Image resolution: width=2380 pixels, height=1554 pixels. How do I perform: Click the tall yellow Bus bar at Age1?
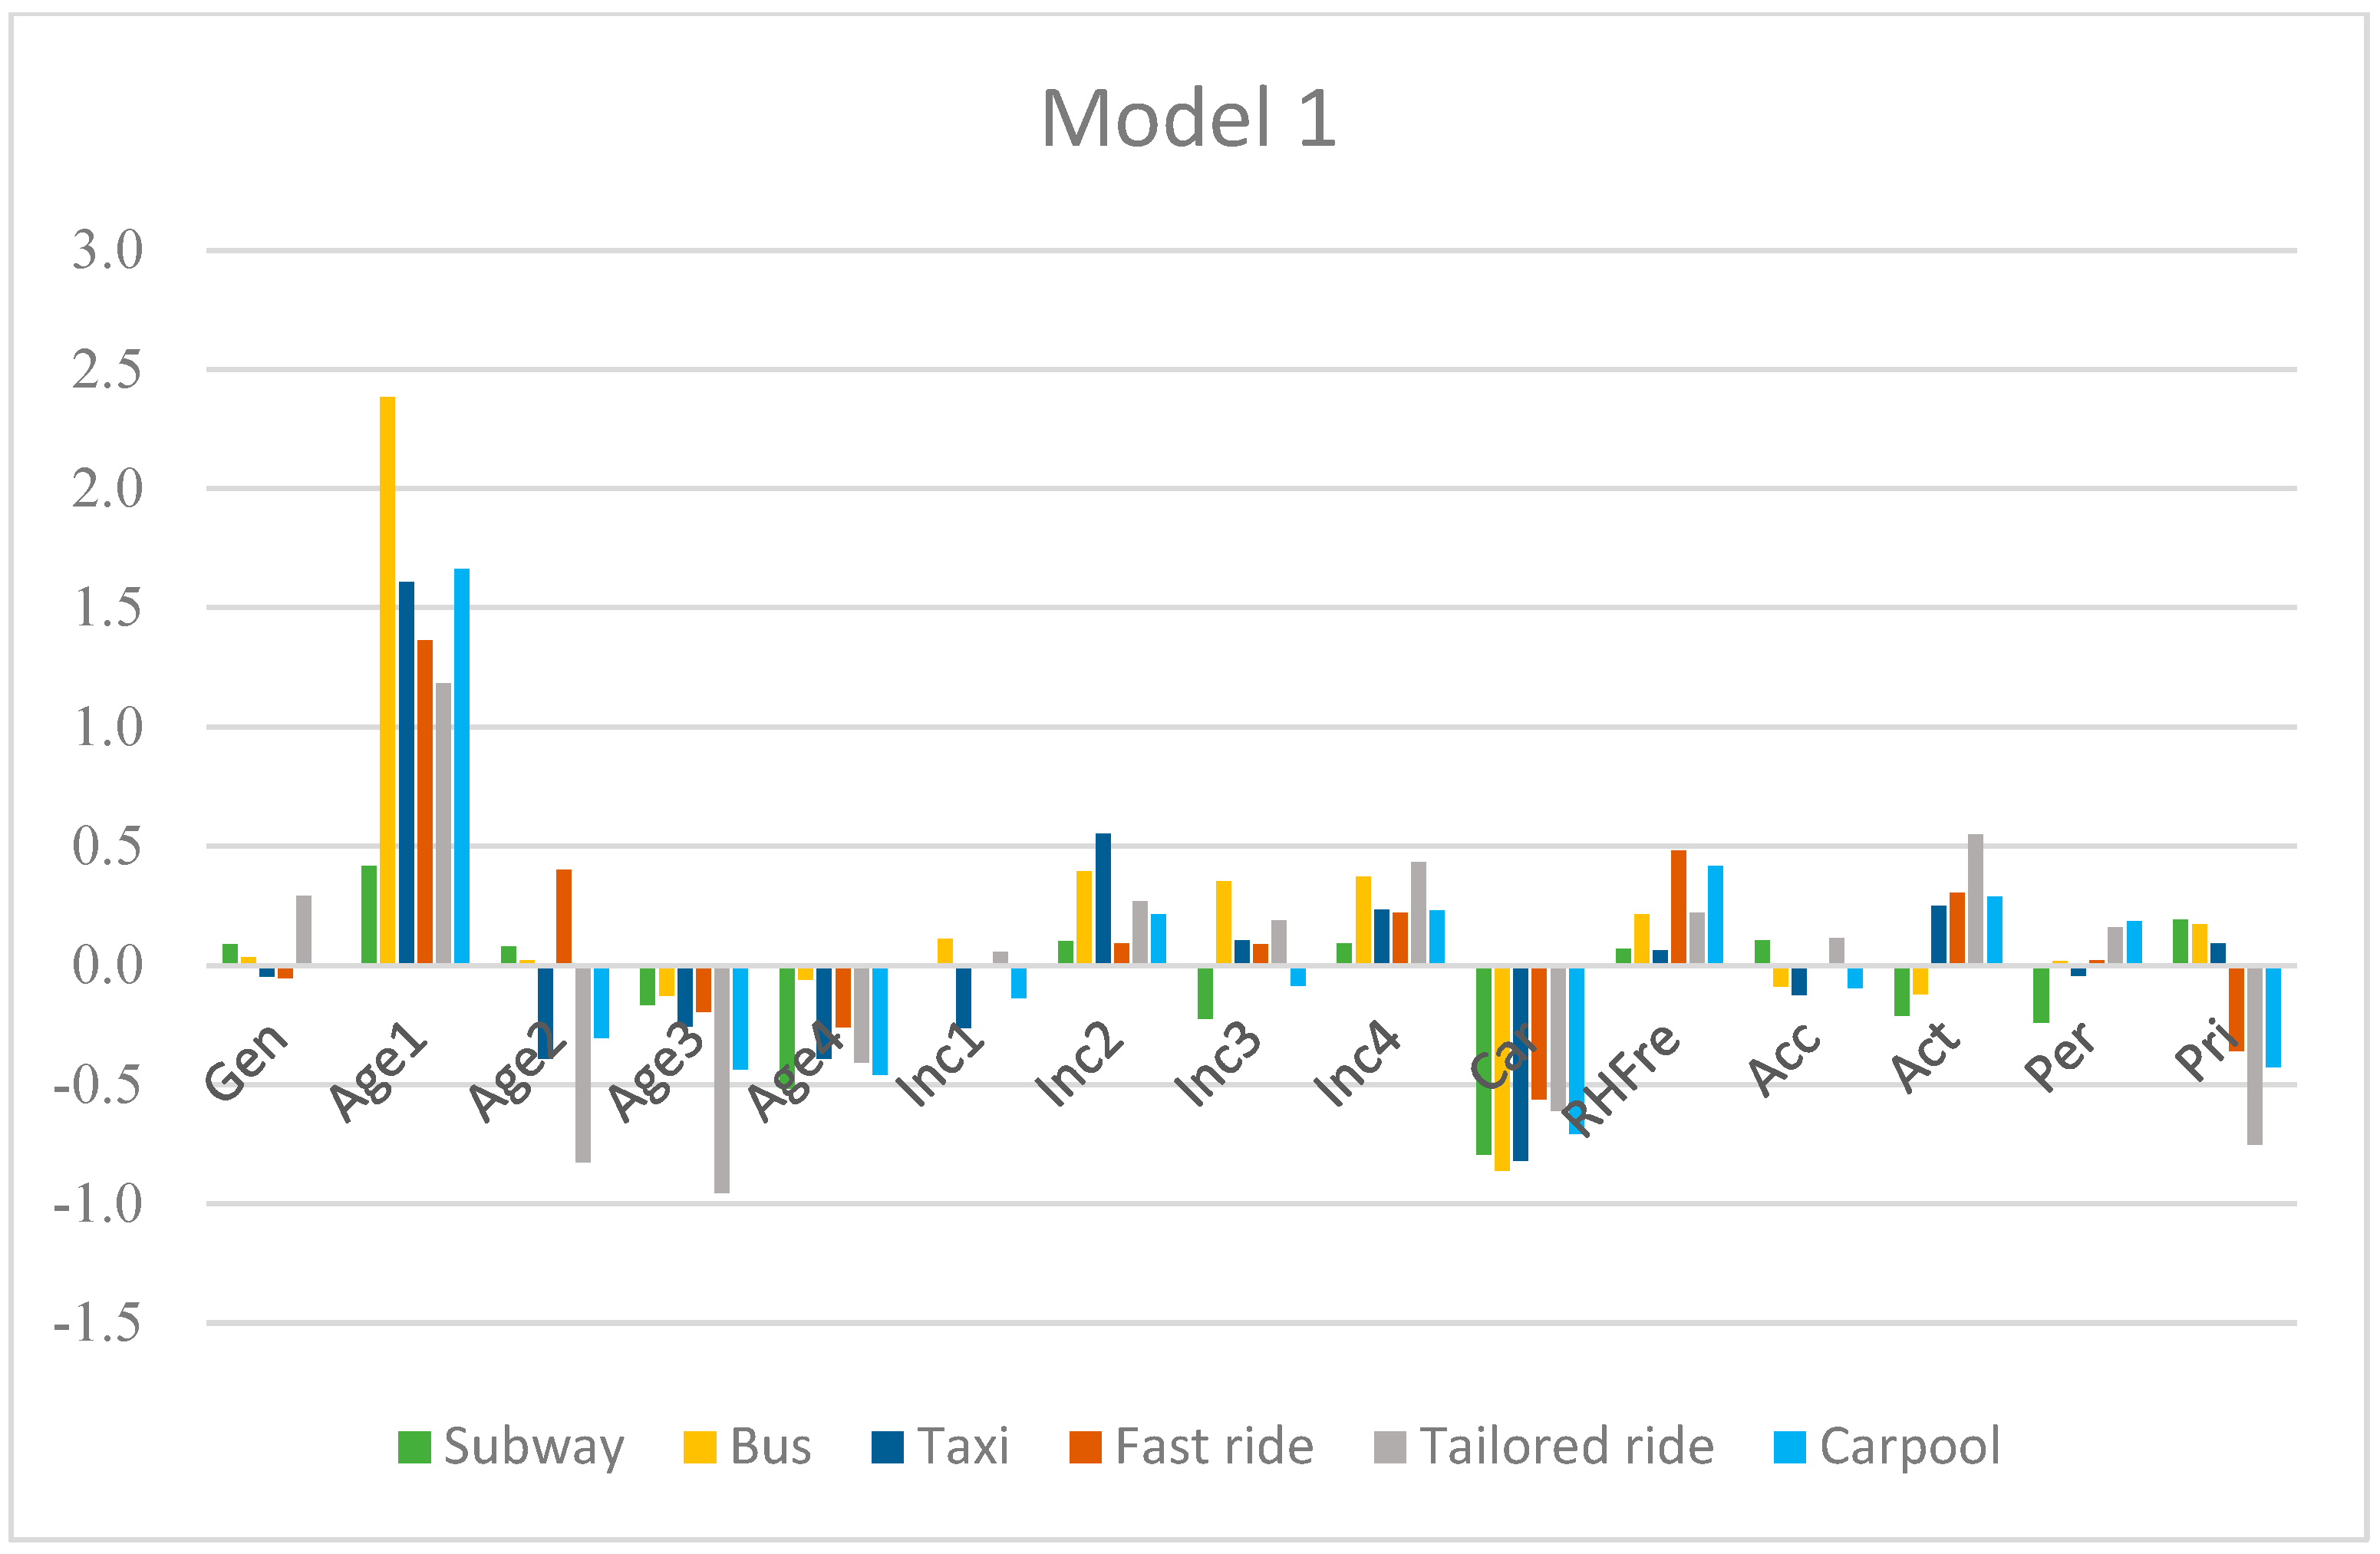tap(387, 680)
